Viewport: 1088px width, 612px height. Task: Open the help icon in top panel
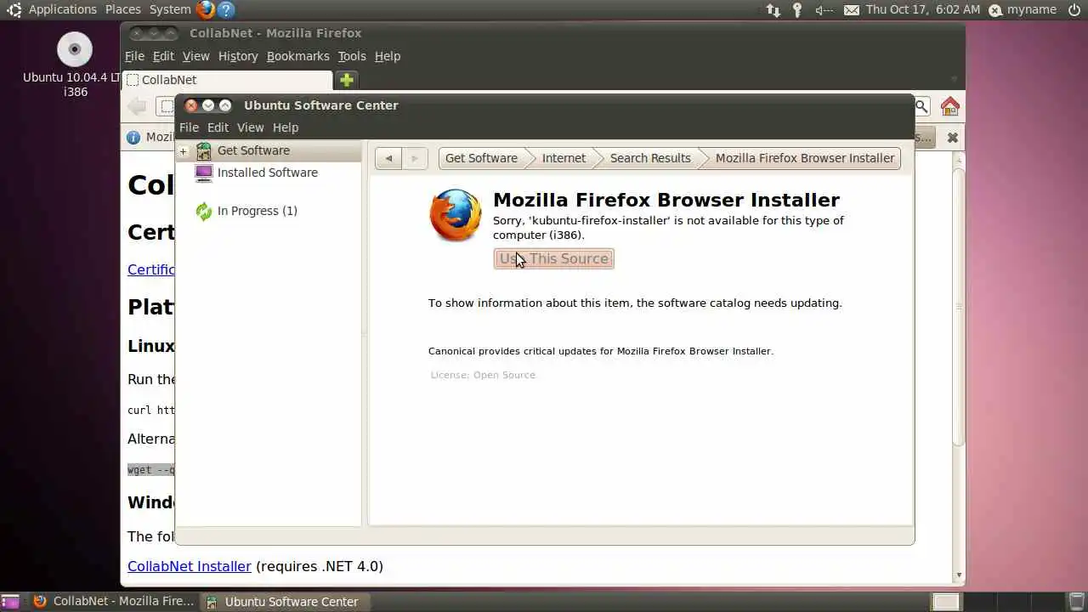click(x=226, y=10)
